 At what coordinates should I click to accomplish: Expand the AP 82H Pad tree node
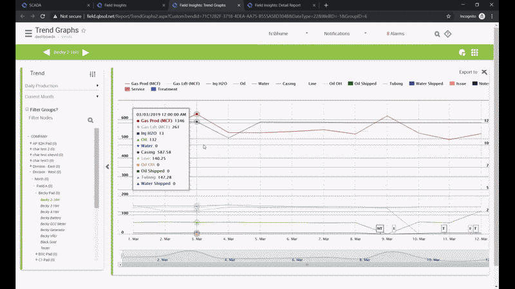[x=31, y=143]
